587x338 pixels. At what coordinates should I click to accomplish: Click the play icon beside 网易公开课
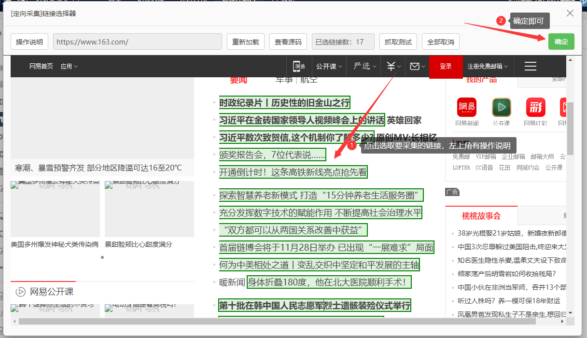point(21,292)
